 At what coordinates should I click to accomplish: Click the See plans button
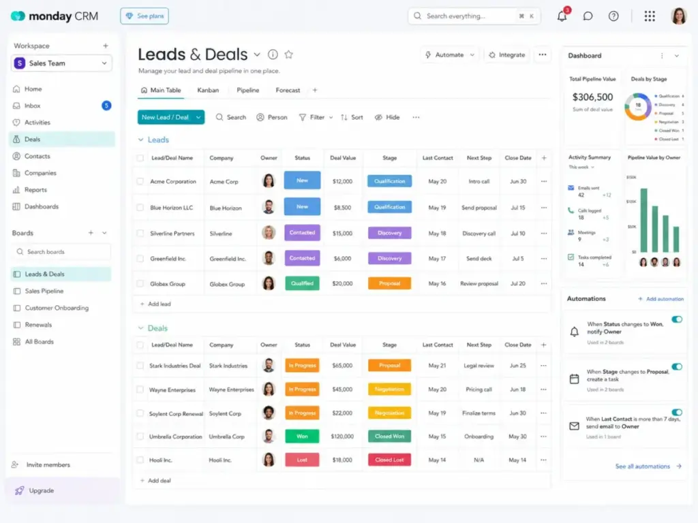[x=145, y=16]
